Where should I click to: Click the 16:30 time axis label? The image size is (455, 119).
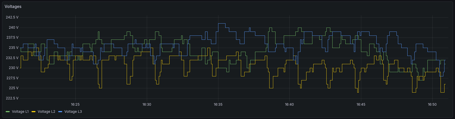(147, 105)
